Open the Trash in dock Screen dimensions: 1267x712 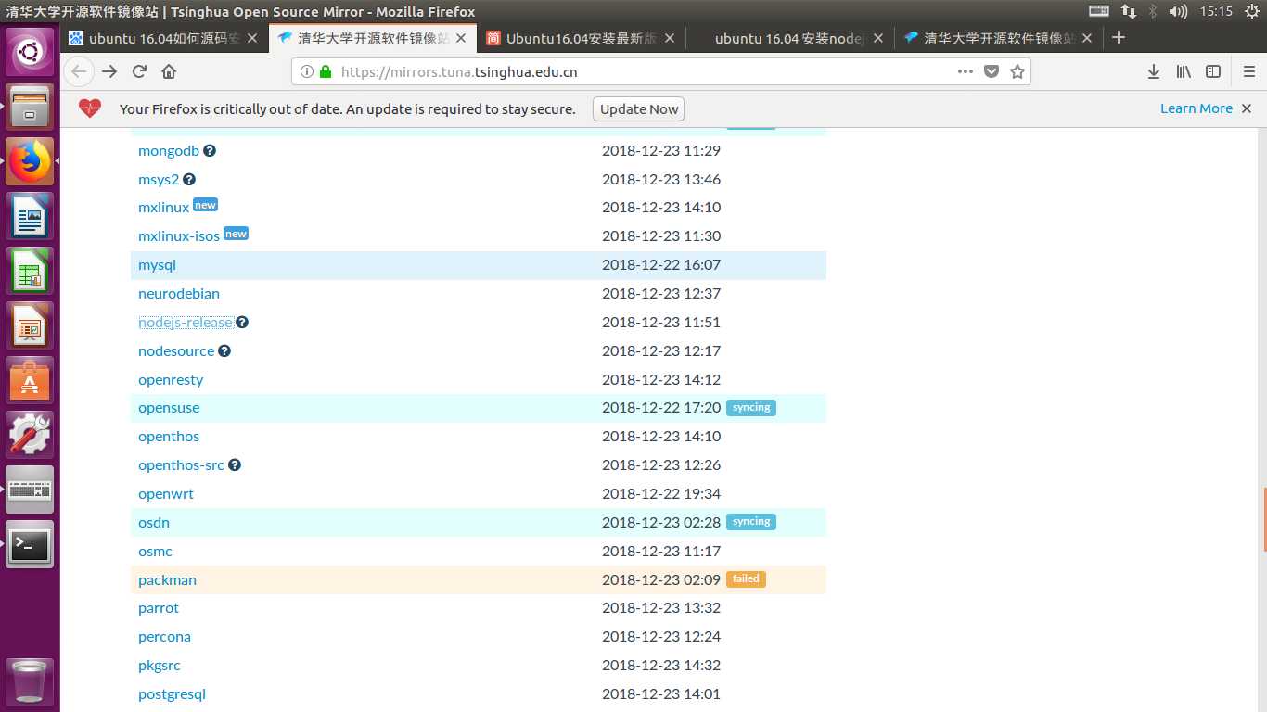click(30, 682)
